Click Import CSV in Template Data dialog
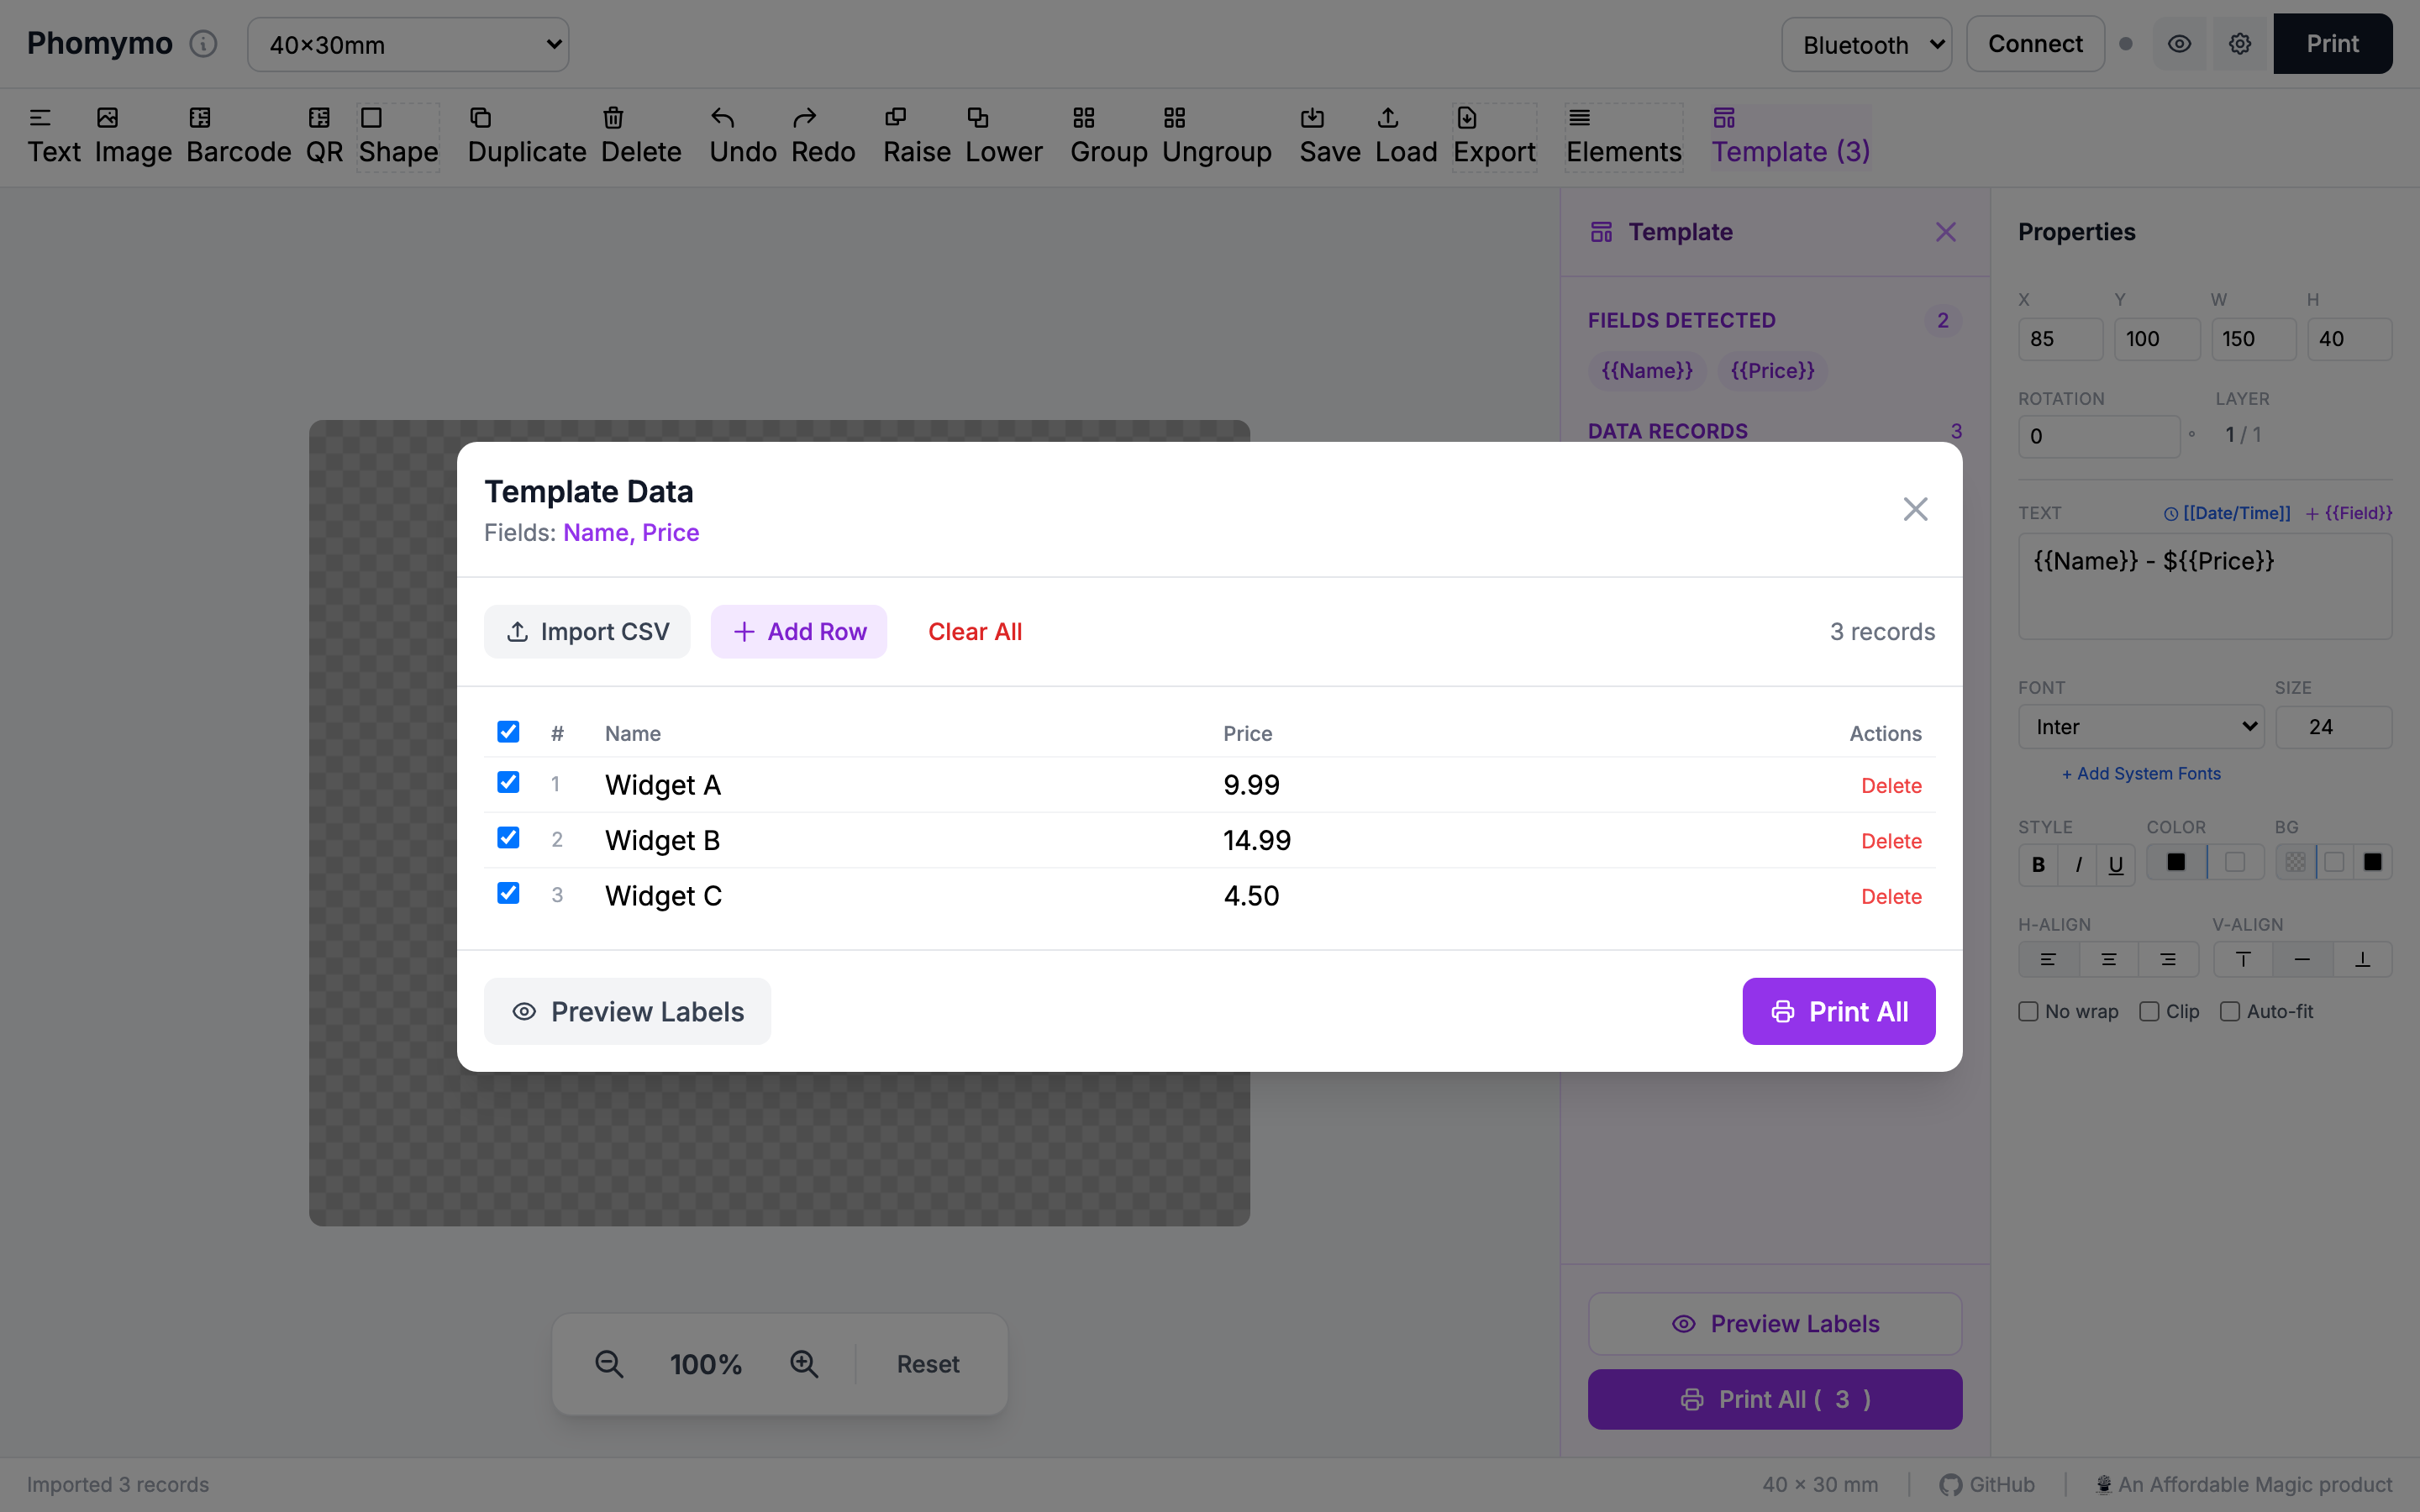 (x=587, y=631)
